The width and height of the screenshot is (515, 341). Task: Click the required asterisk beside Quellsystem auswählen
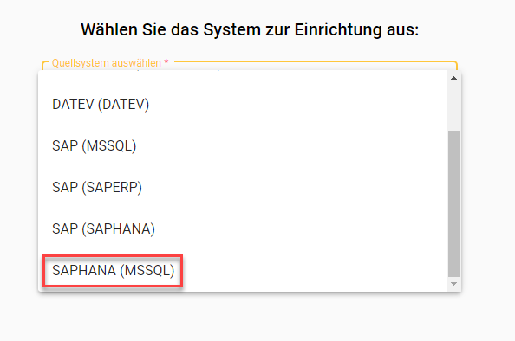point(166,62)
